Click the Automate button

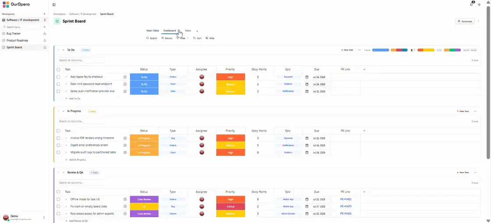pos(465,21)
